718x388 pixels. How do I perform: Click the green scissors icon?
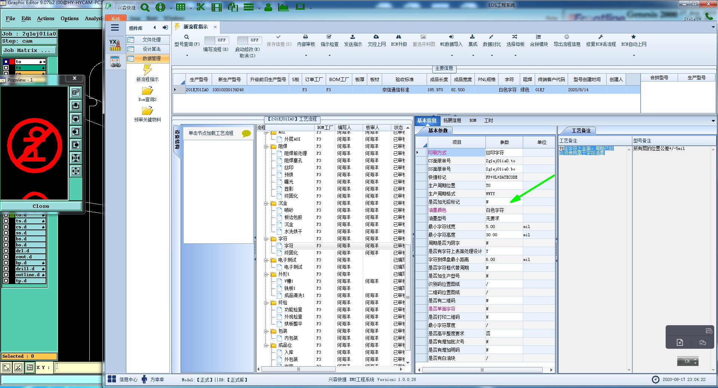point(201,7)
